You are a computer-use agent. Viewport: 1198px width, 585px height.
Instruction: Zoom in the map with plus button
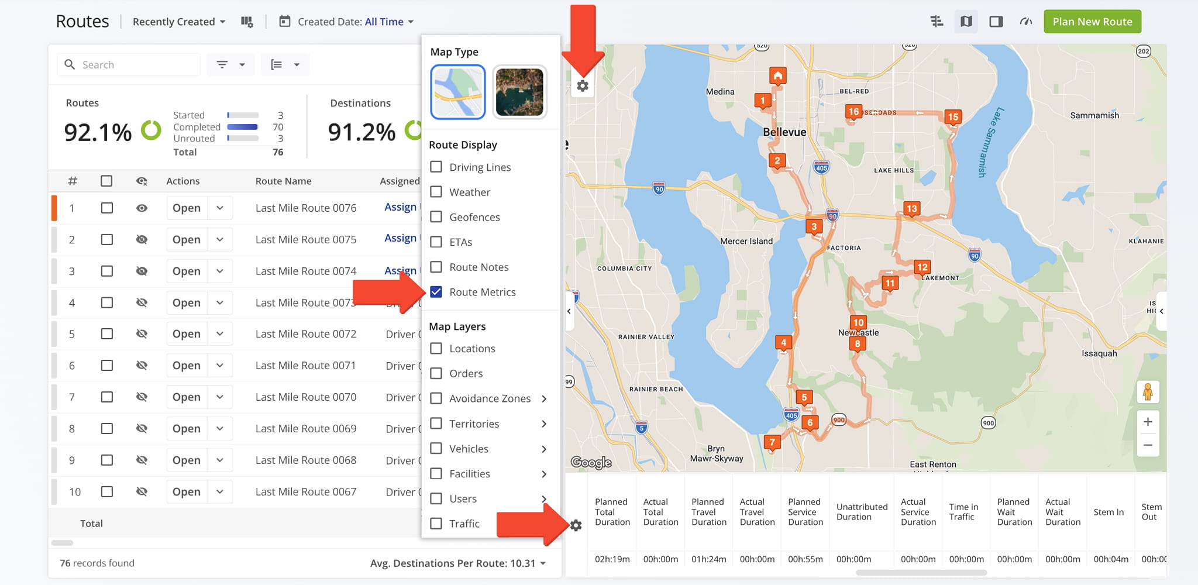click(1148, 422)
